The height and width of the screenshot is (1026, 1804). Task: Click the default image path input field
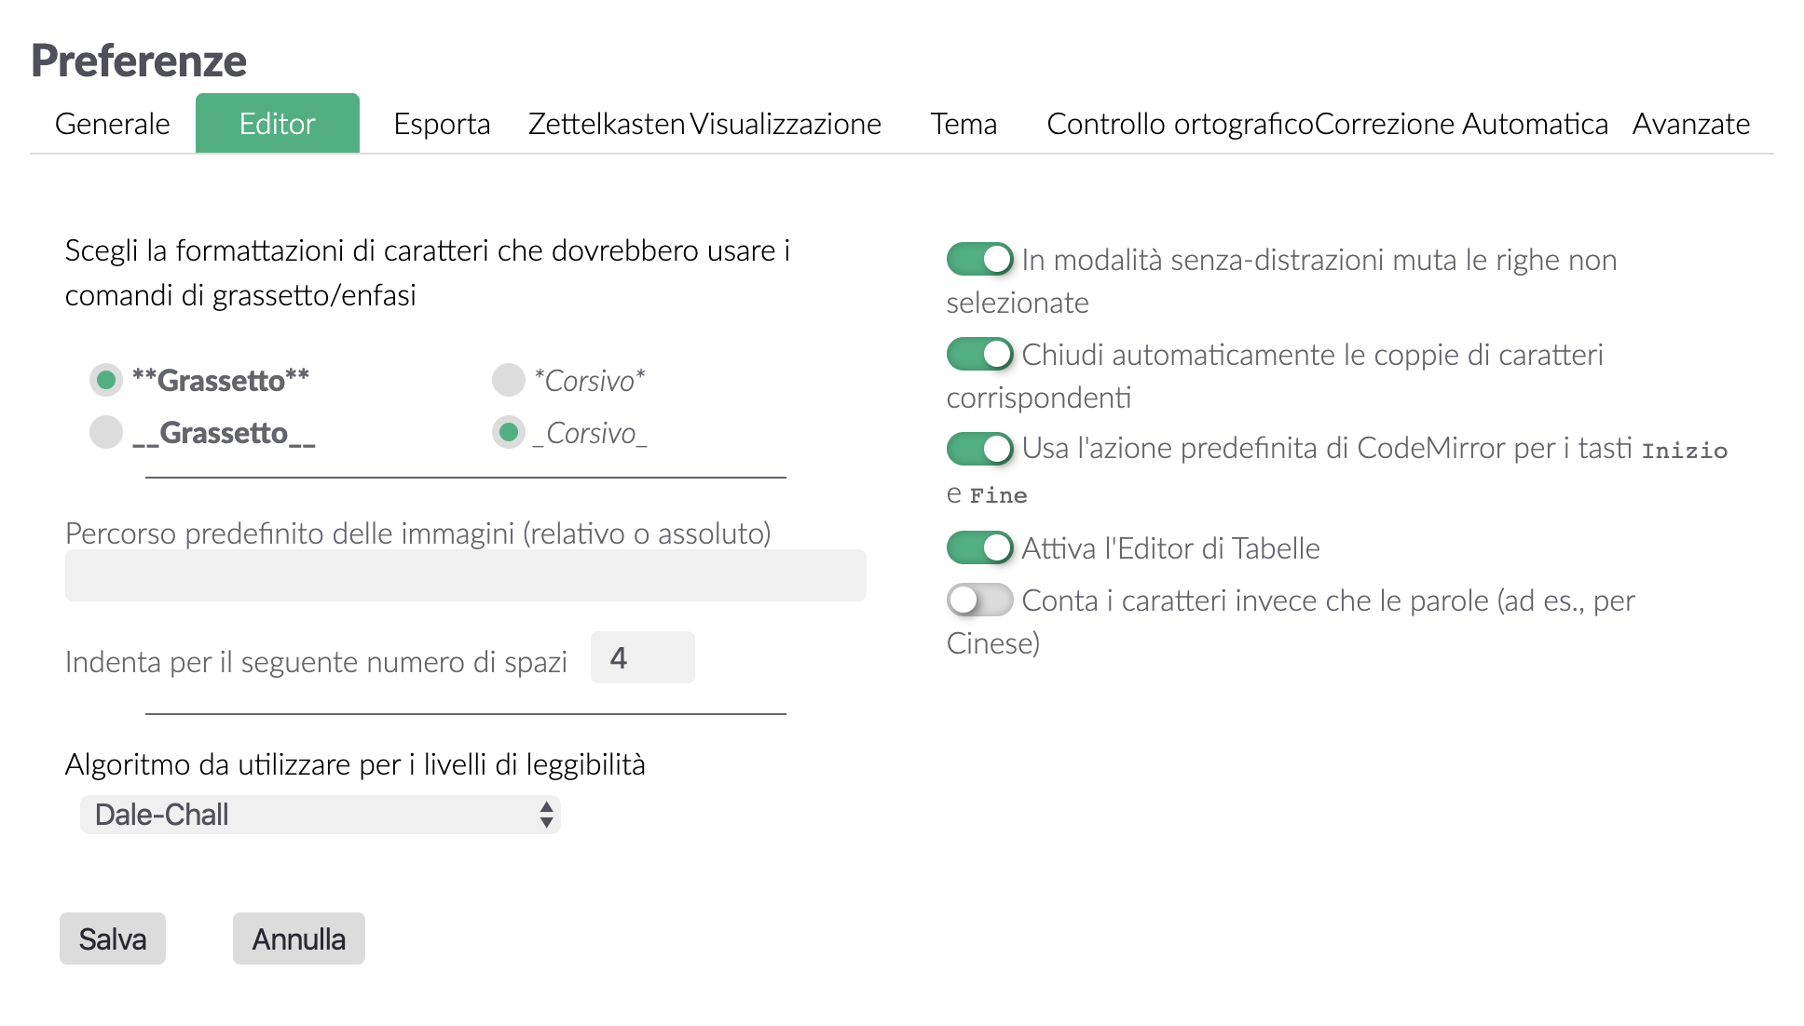pyautogui.click(x=464, y=575)
